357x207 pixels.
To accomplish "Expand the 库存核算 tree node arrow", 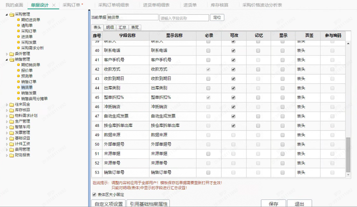I will (x=7, y=111).
